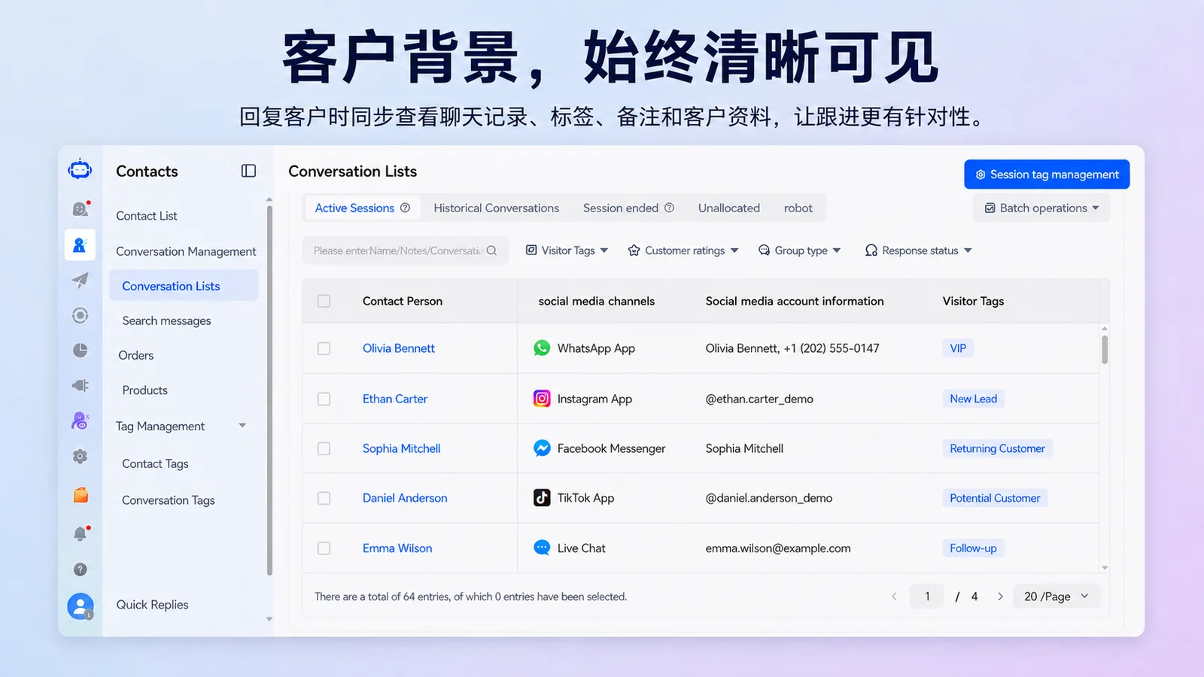Screen dimensions: 1204x677
Task: Click the WhatsApp icon in Olivia's row
Action: pyautogui.click(x=542, y=348)
